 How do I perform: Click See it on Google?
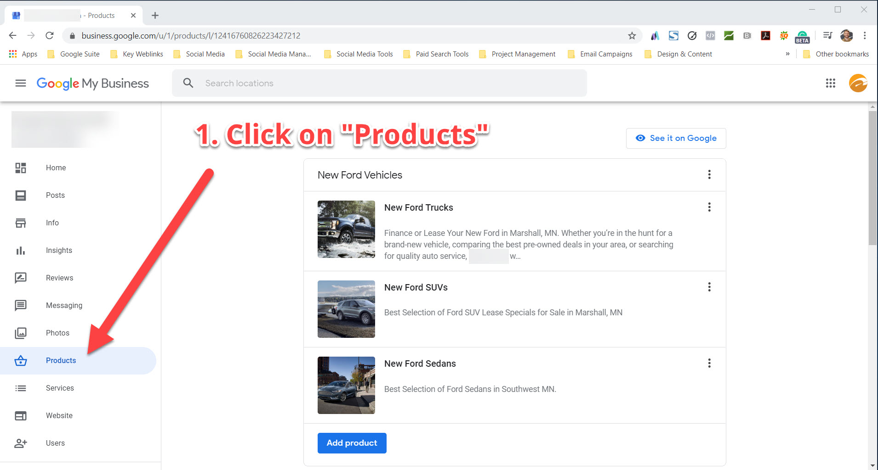coord(676,138)
